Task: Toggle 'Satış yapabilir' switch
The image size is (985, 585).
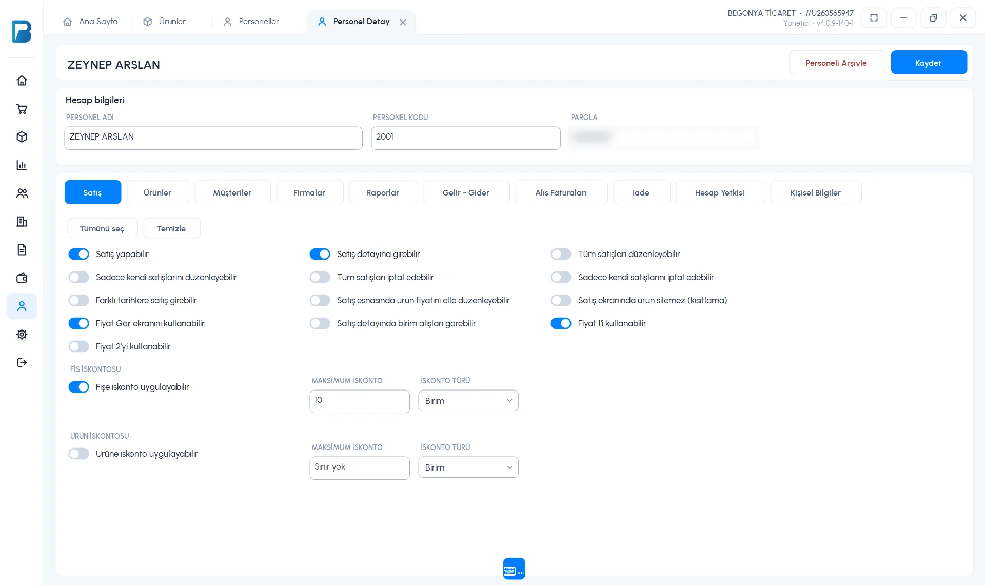Action: (x=79, y=254)
